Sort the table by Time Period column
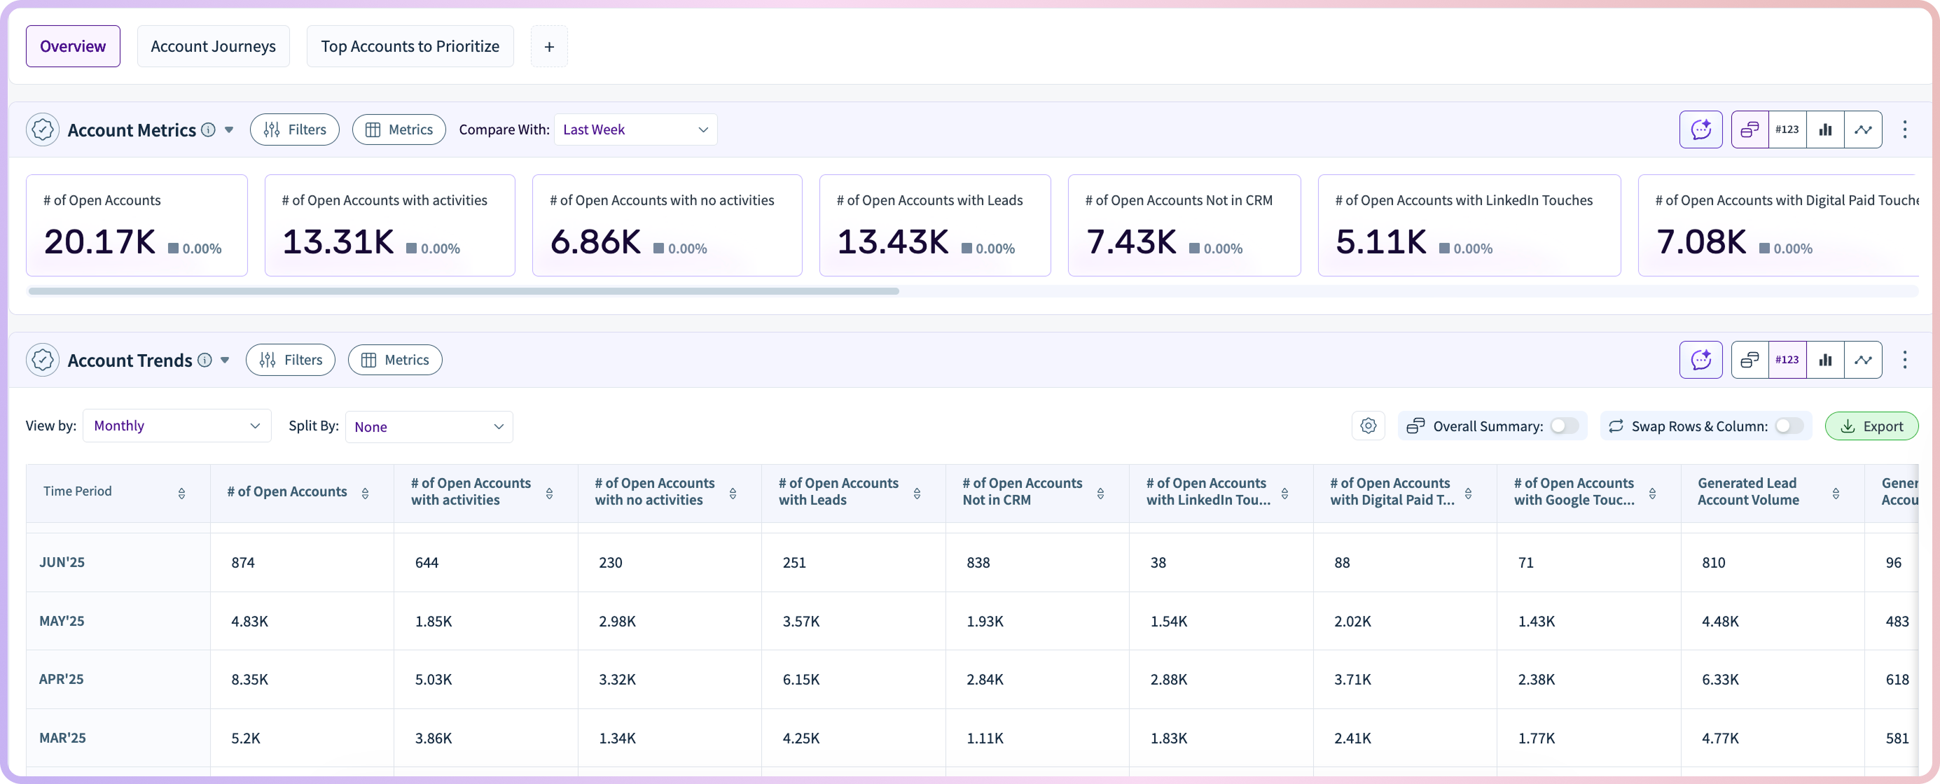1940x784 pixels. point(181,493)
